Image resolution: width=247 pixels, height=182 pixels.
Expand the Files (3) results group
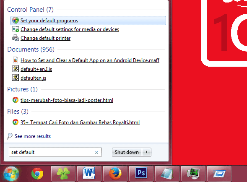18,112
